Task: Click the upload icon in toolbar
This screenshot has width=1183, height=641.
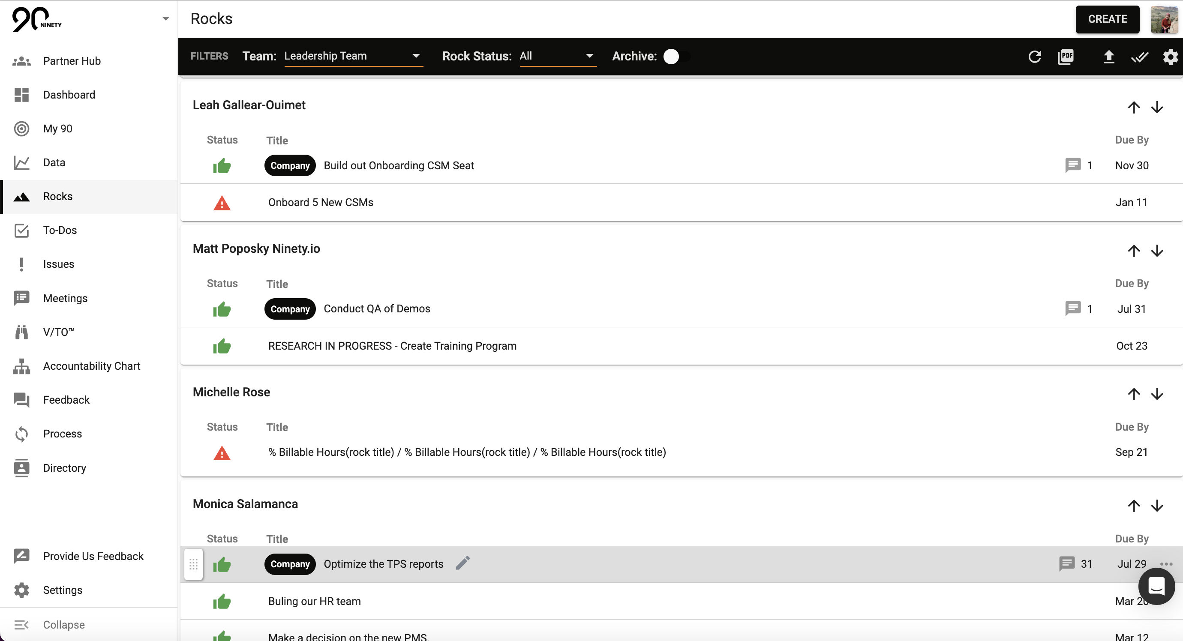Action: click(x=1107, y=57)
